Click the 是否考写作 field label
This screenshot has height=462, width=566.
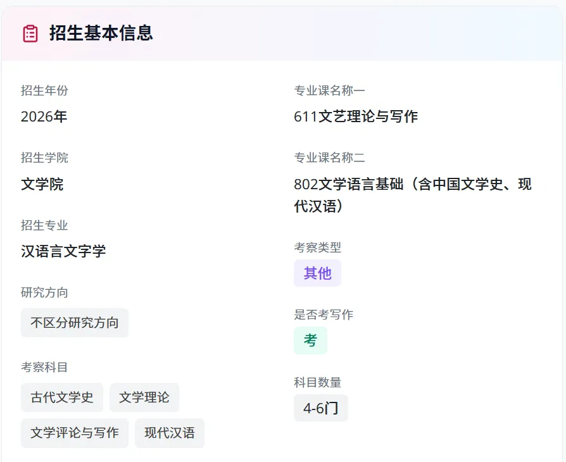click(324, 315)
